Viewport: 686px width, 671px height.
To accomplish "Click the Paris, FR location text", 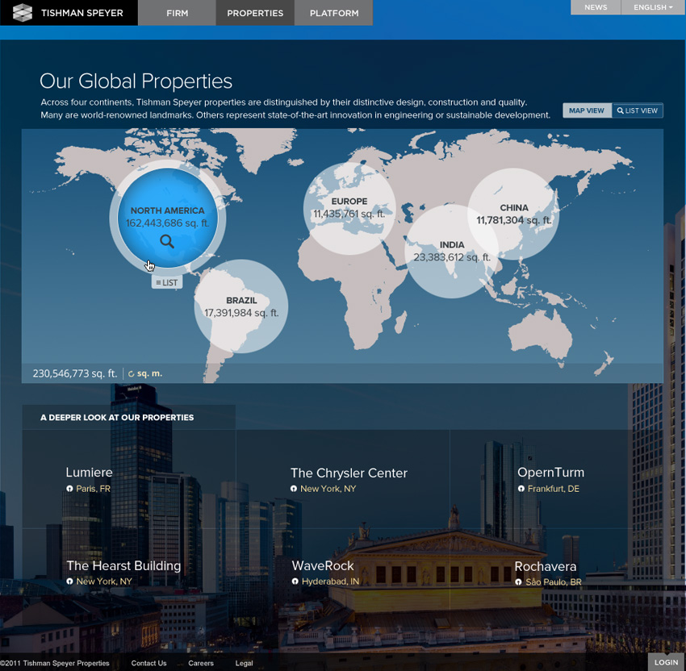I will (x=93, y=489).
